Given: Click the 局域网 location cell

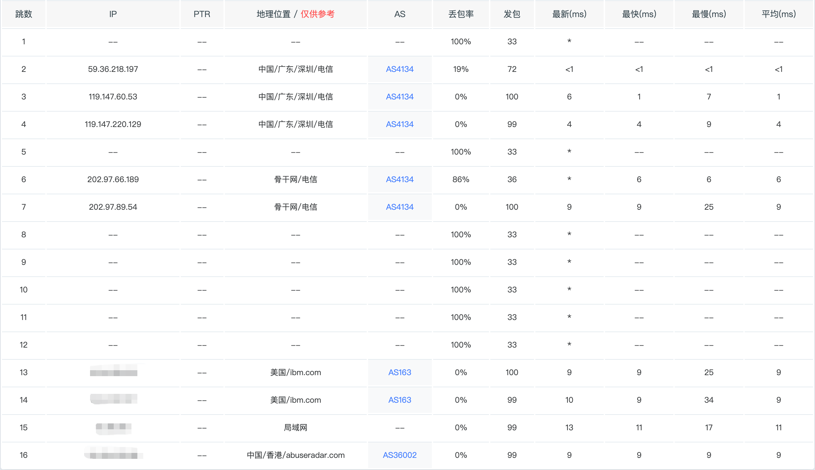Looking at the screenshot, I should pyautogui.click(x=295, y=428).
